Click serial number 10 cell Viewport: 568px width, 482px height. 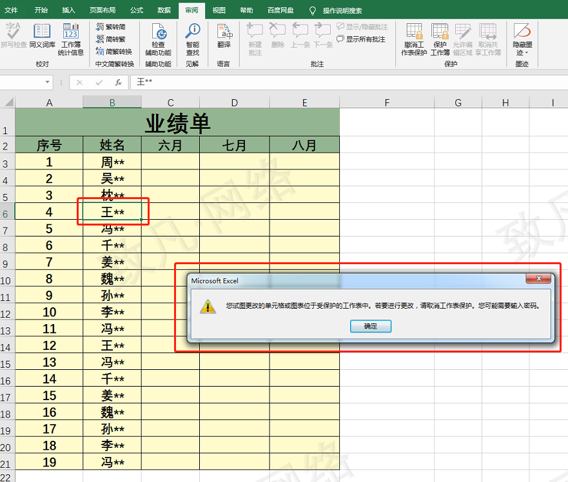click(x=49, y=312)
